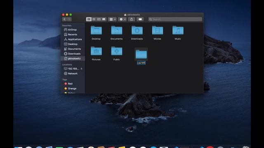Click the Edit Tags toolbar button
The width and height of the screenshot is (264, 148).
(x=140, y=19)
